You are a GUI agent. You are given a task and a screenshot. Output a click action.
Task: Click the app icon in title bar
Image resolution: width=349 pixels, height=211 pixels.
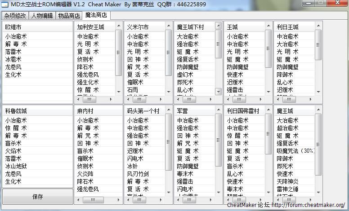5,4
